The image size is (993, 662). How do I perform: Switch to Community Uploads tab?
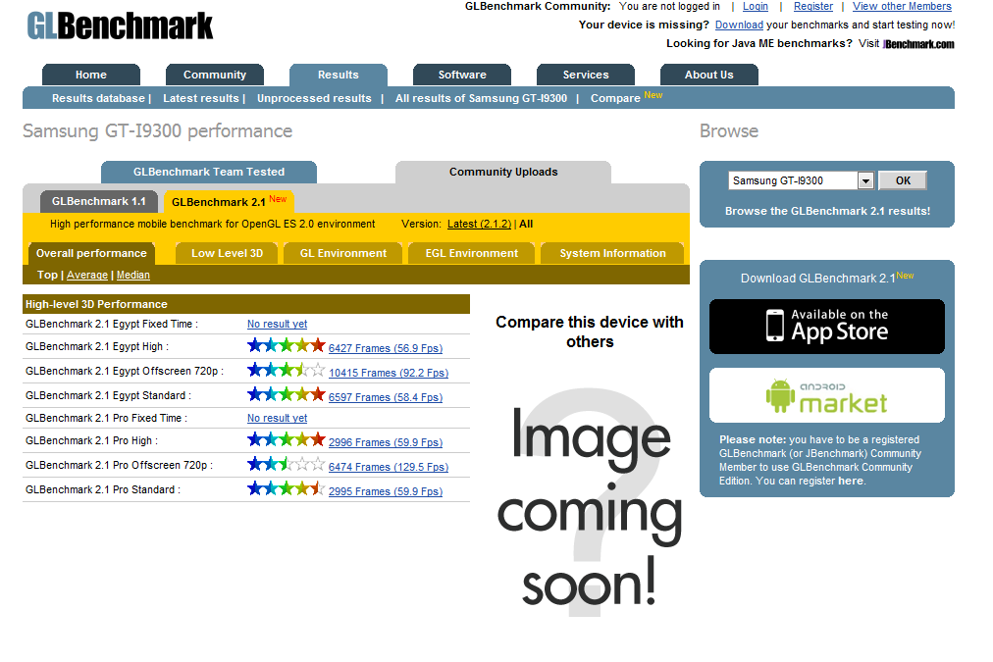pyautogui.click(x=503, y=173)
